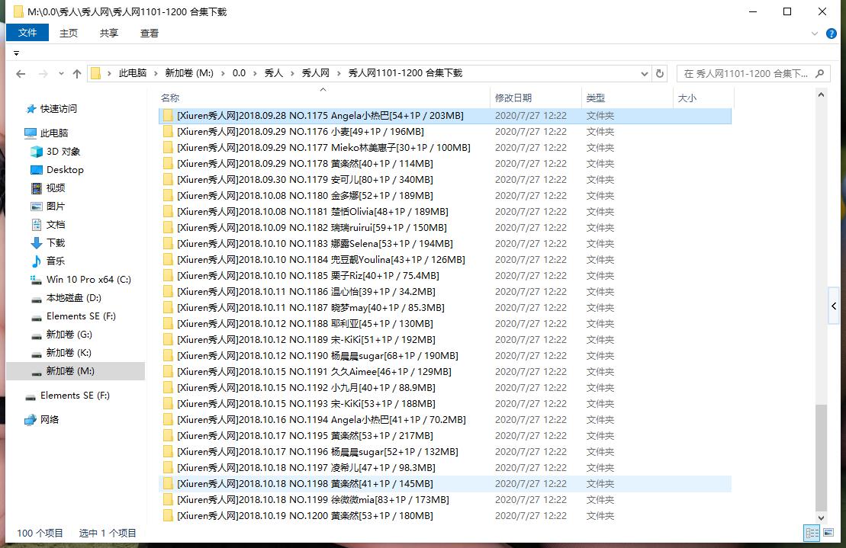Select the NO.1177 Mieko林美惠子 folder name
Viewport: 846px width, 548px height.
[x=323, y=148]
